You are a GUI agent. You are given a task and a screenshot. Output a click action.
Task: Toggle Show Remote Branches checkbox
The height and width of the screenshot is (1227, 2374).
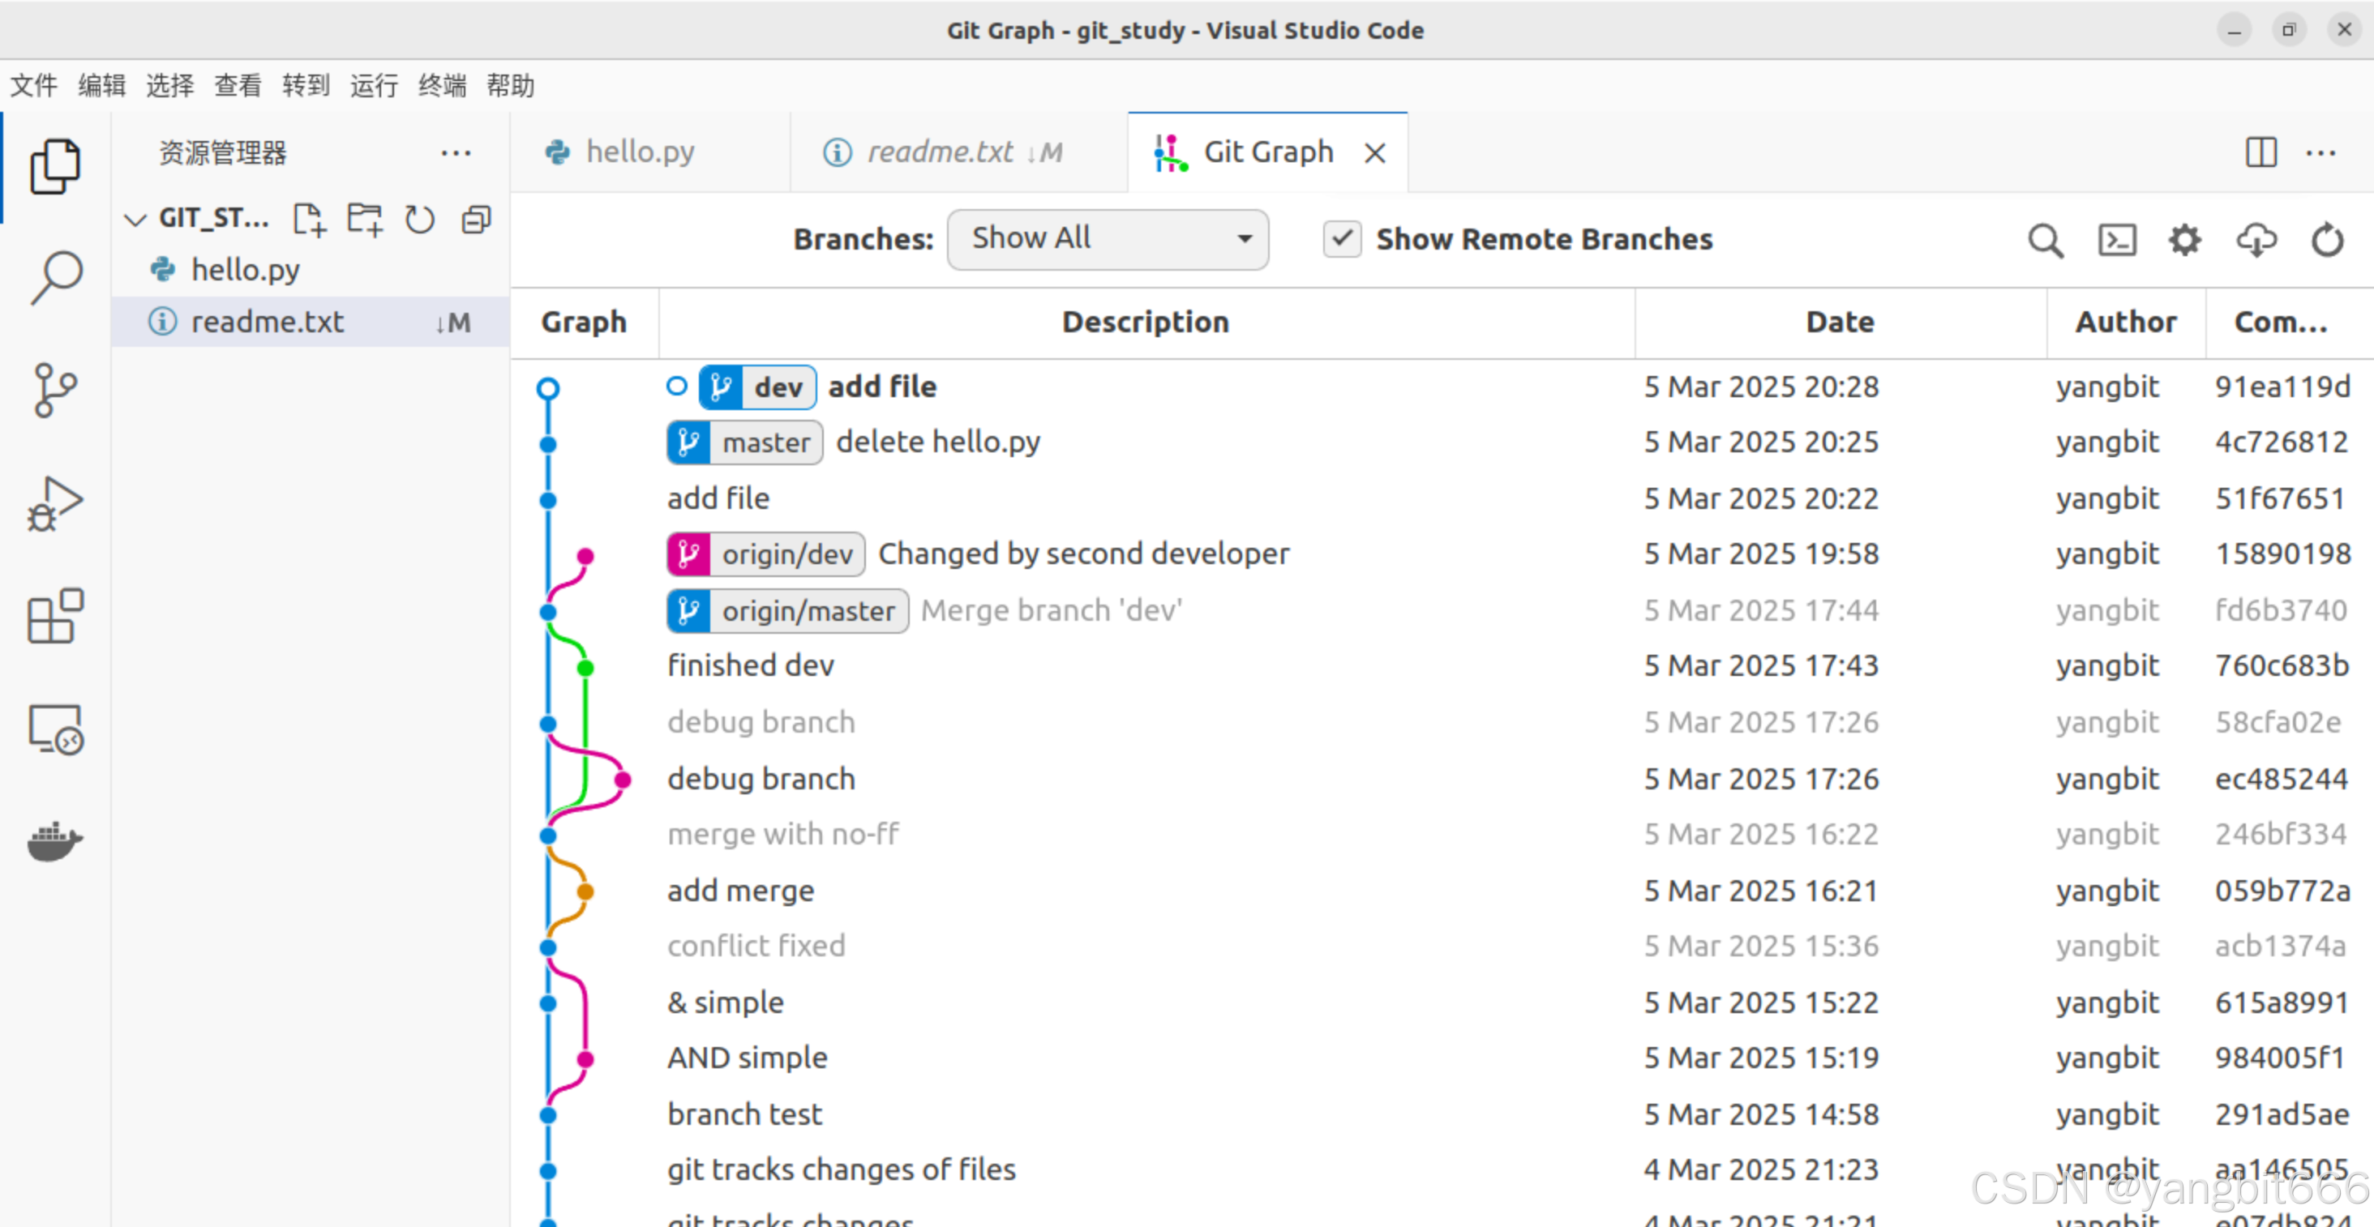point(1342,238)
